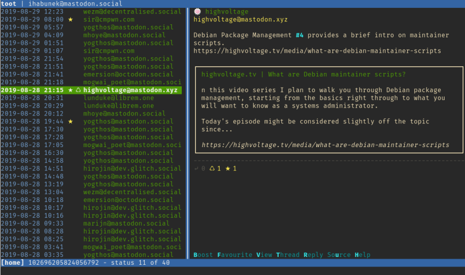Select the Boost command
Viewport: 465px width, 275px height.
pyautogui.click(x=203, y=255)
